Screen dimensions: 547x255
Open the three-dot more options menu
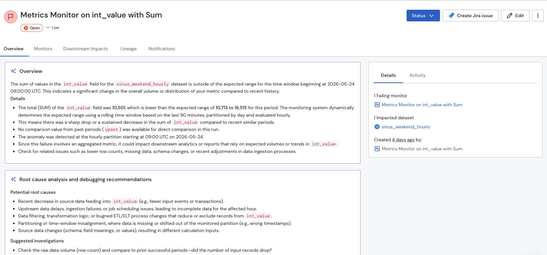(538, 16)
